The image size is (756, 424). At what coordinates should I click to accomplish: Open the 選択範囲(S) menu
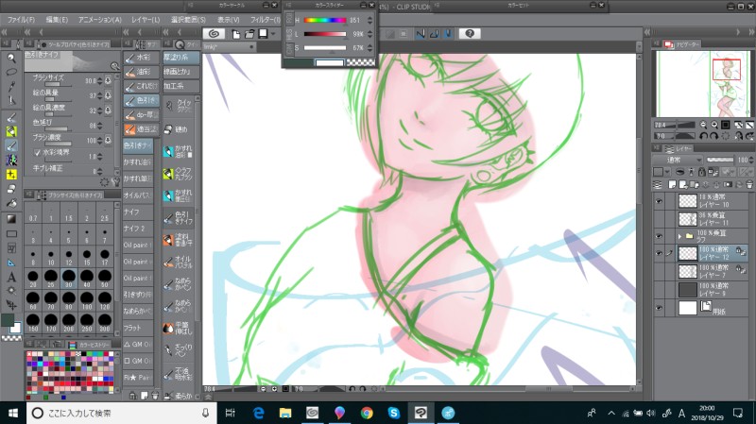(188, 20)
